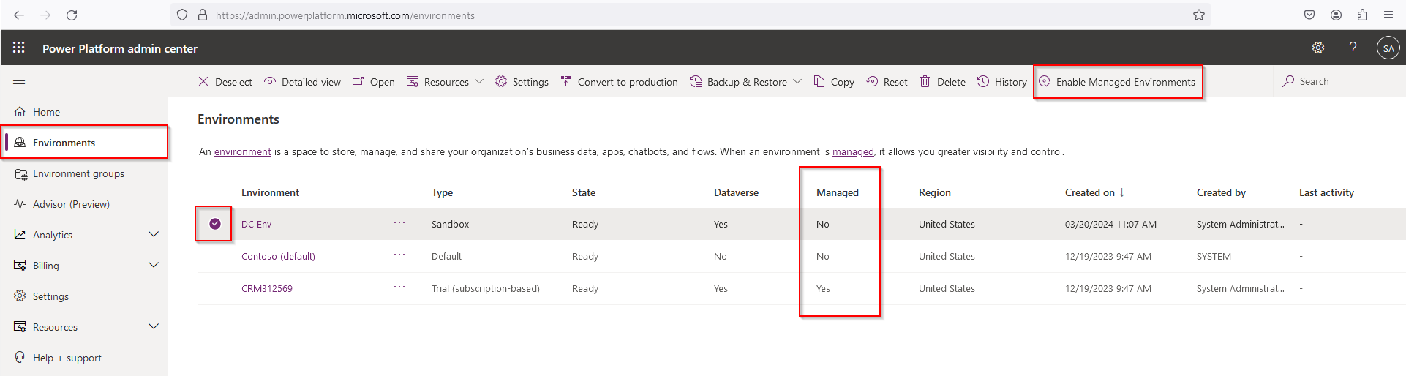Screen dimensions: 1406x376
Task: Reload the page in browser
Action: pyautogui.click(x=72, y=15)
